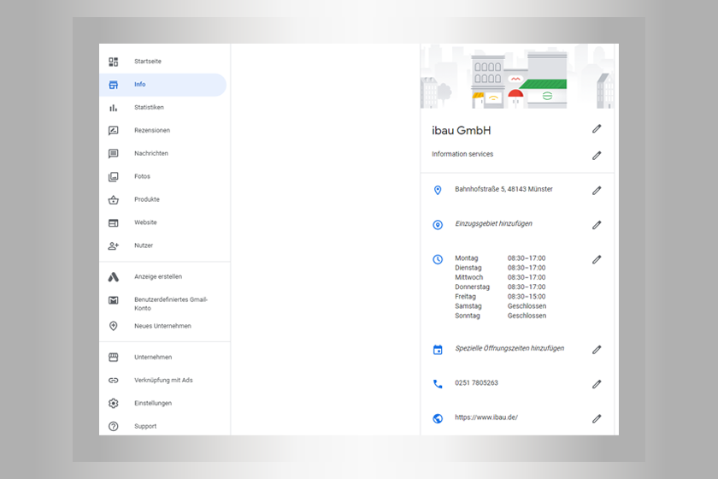Click the blue phone icon
The image size is (718, 479).
(438, 384)
